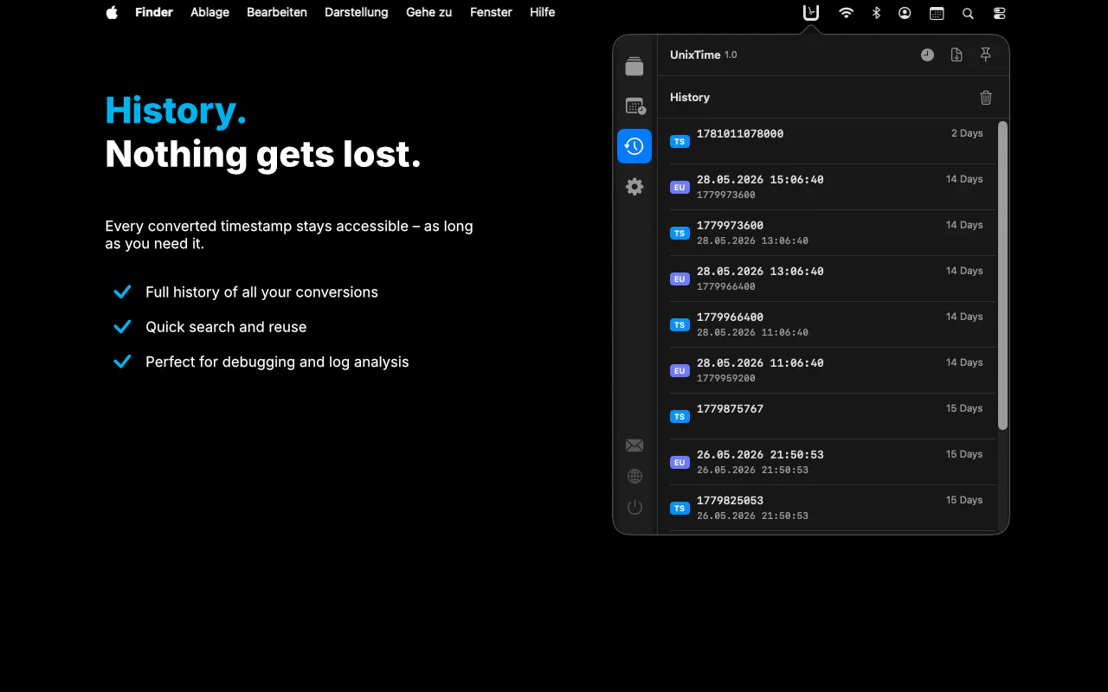This screenshot has width=1108, height=692.
Task: Click the stacked-cards icon in UnixTime sidebar
Action: (635, 66)
